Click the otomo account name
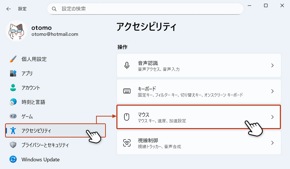This screenshot has height=169, width=290. pyautogui.click(x=42, y=28)
